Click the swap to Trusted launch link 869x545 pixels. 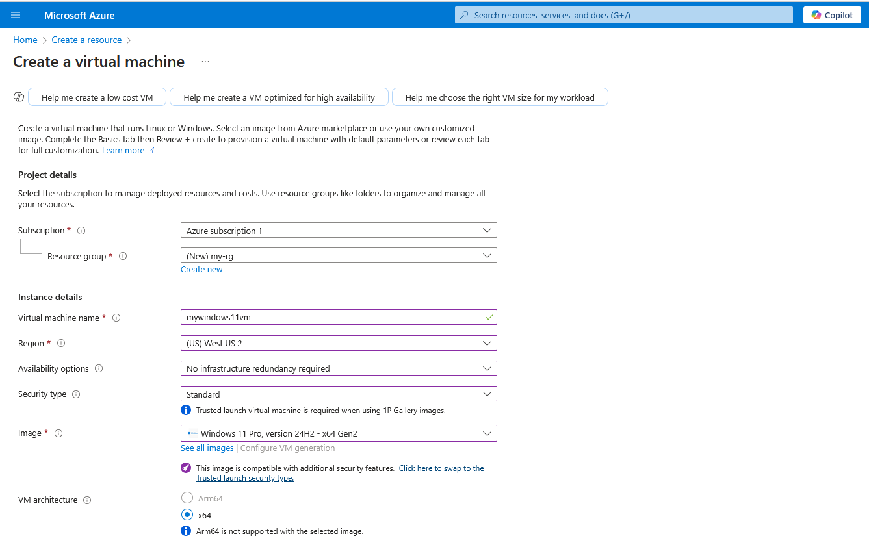341,473
